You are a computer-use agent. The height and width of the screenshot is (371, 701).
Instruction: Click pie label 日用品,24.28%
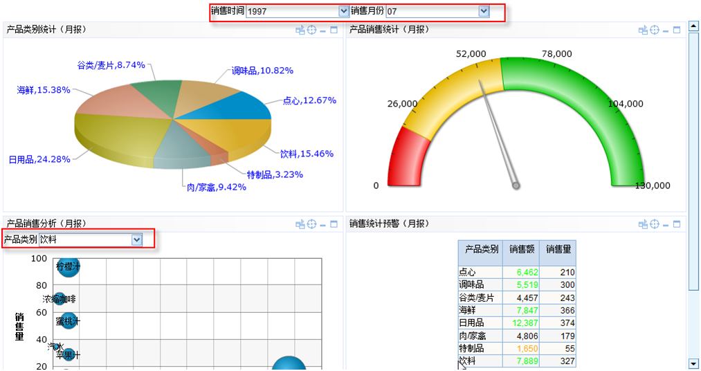[x=39, y=160]
